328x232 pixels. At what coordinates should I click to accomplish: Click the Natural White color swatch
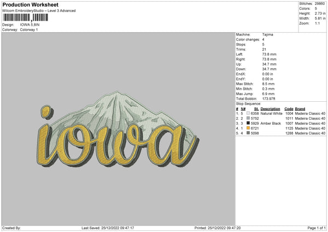pos(248,113)
